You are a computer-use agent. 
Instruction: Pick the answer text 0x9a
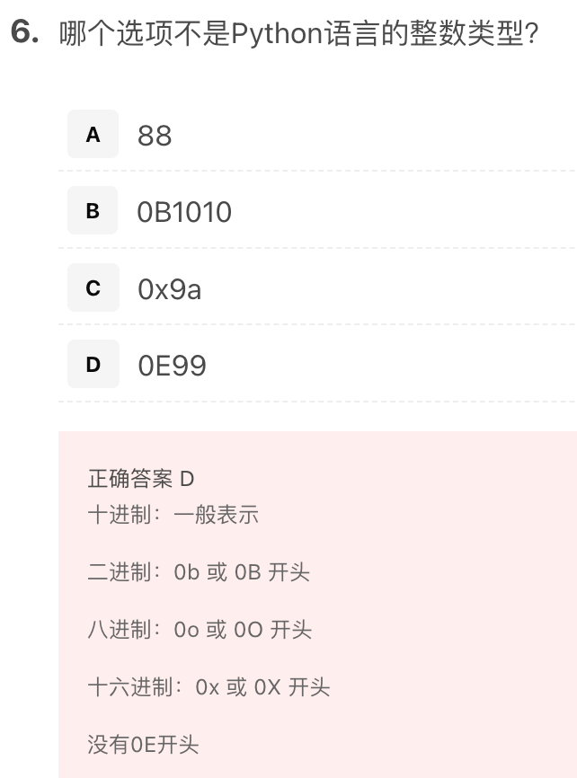click(169, 289)
